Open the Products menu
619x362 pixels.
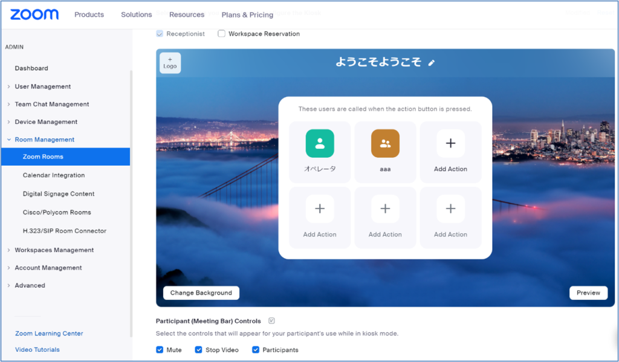pyautogui.click(x=89, y=15)
